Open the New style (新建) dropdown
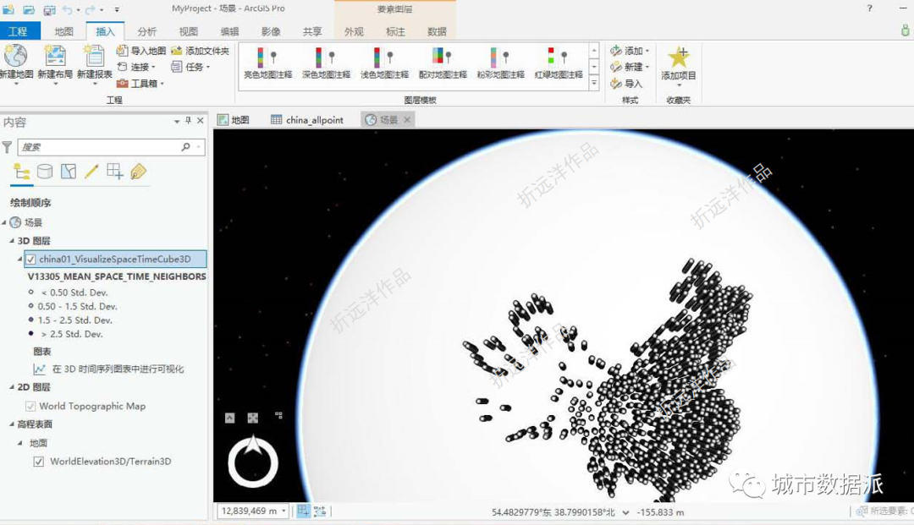This screenshot has height=525, width=914. 630,67
